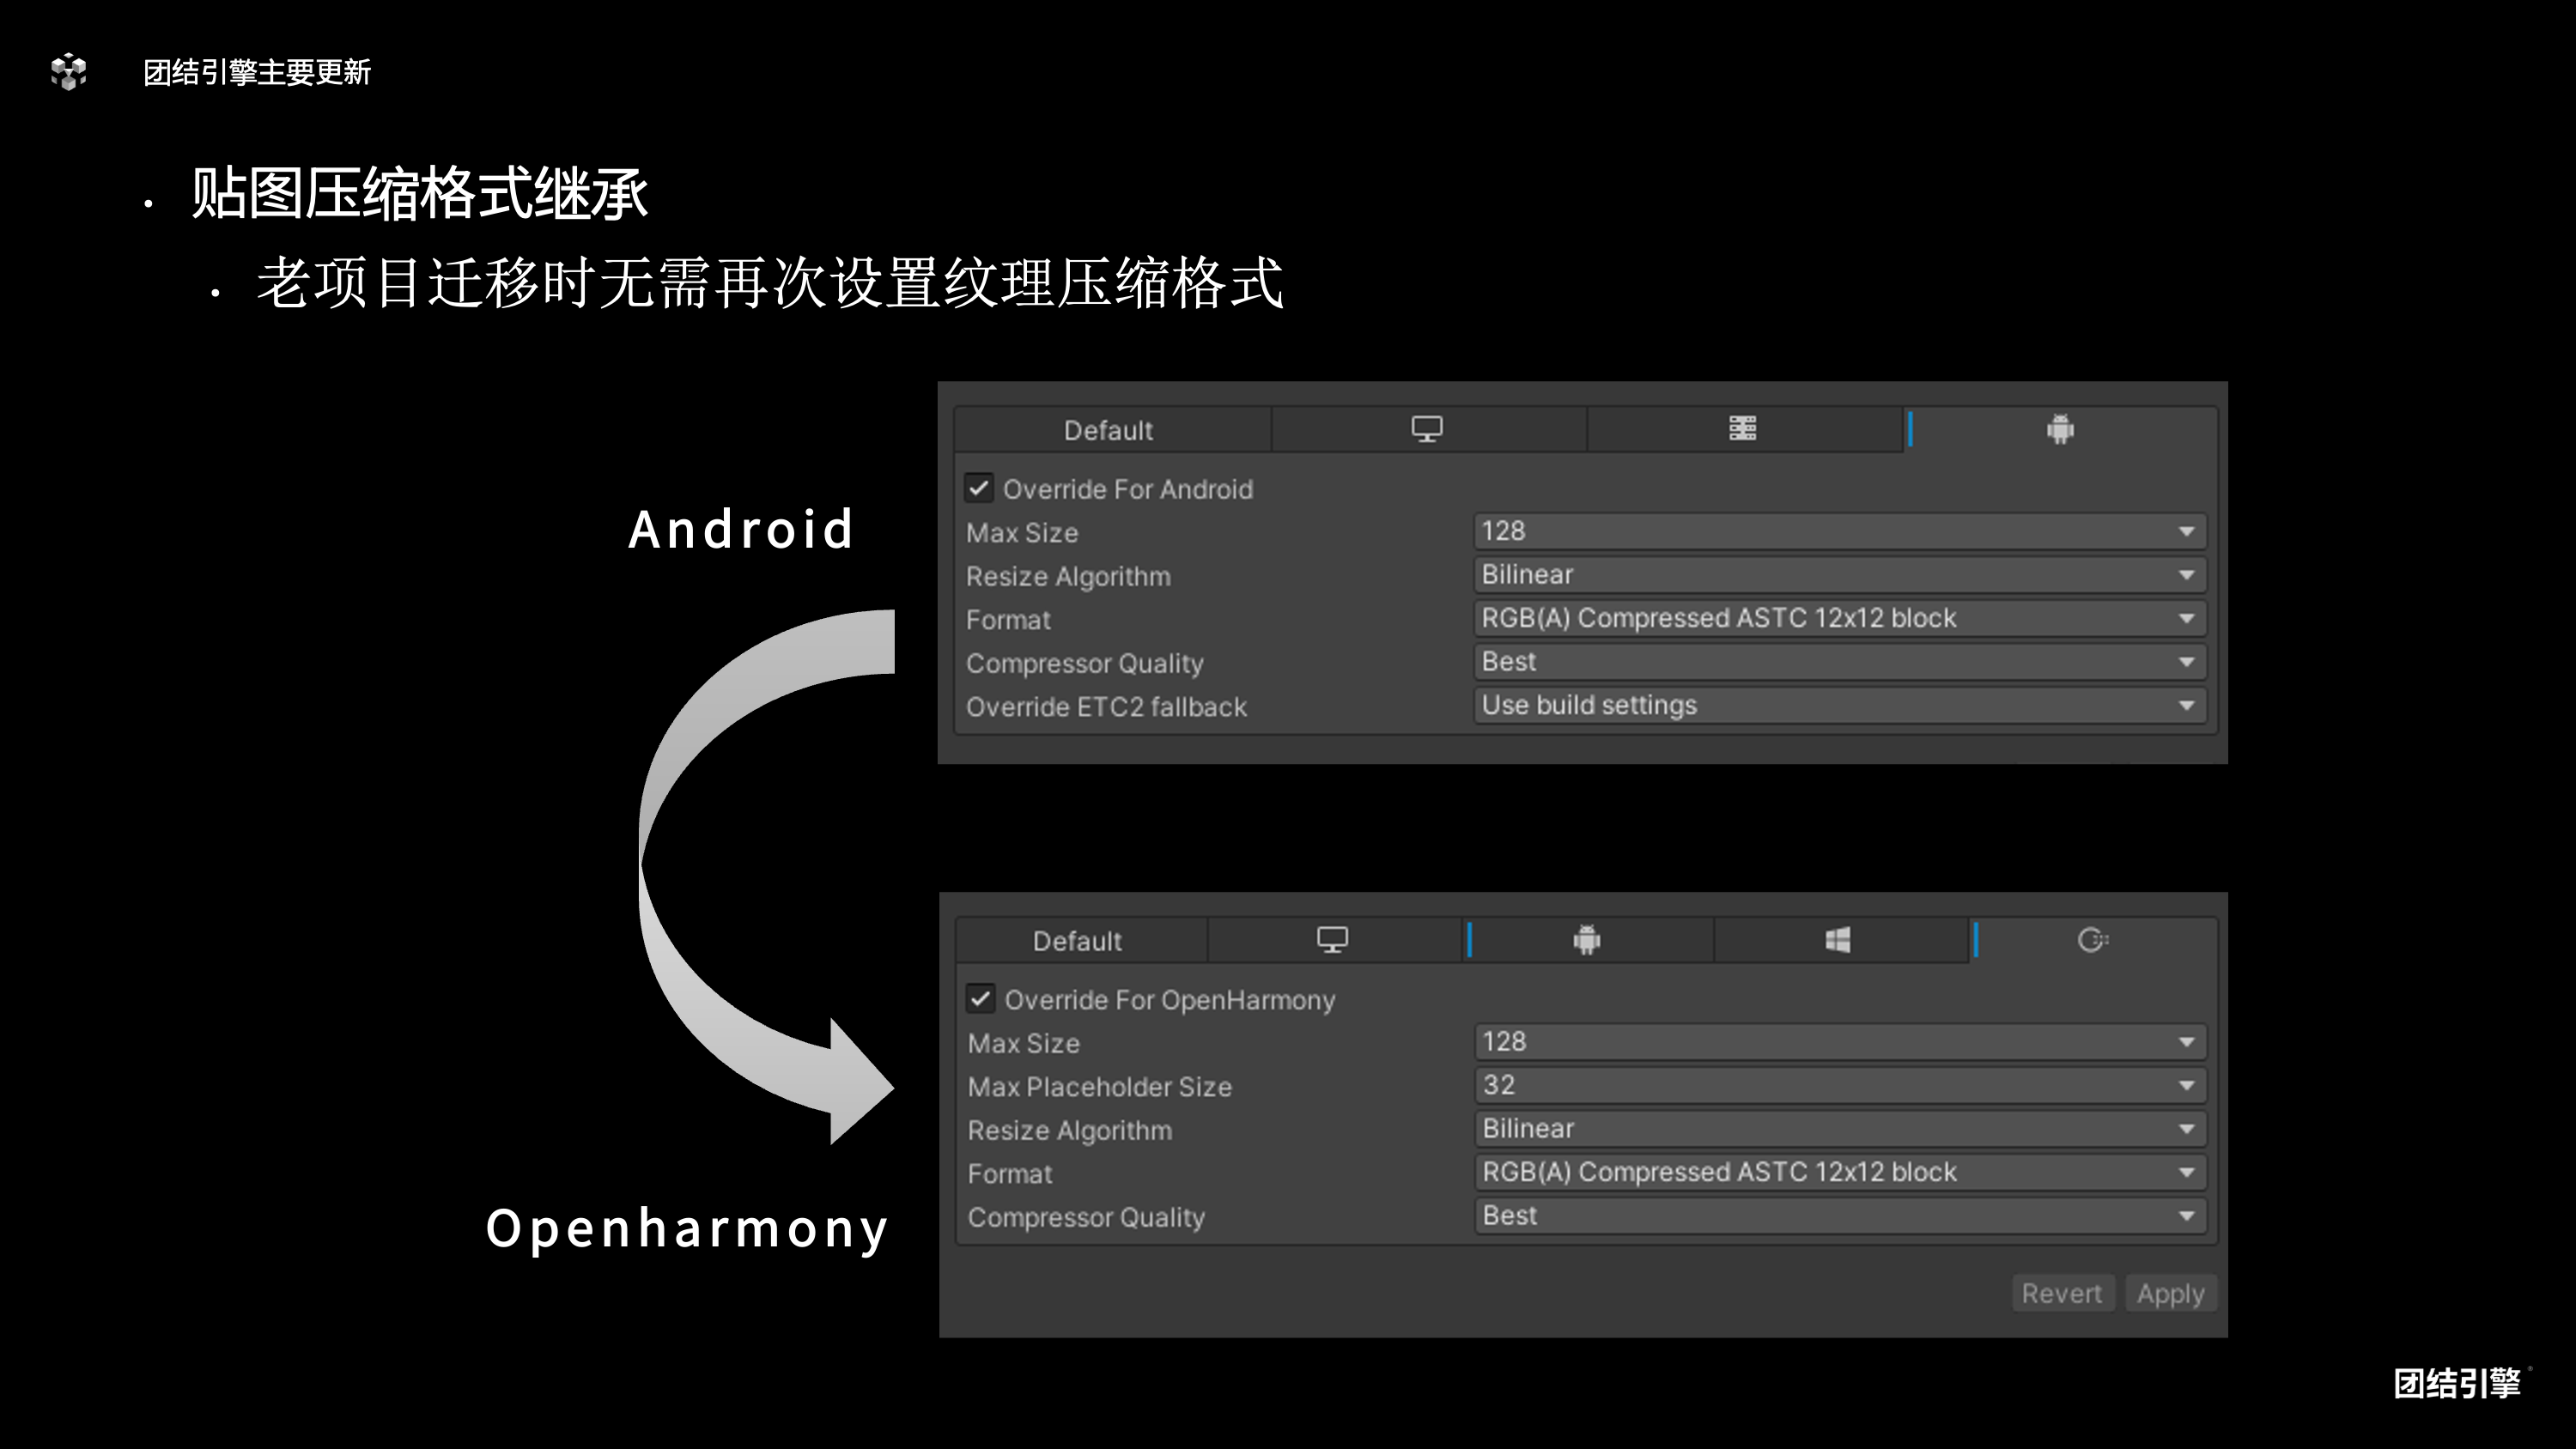Toggle the Override For OpenHarmony checkbox

point(980,999)
